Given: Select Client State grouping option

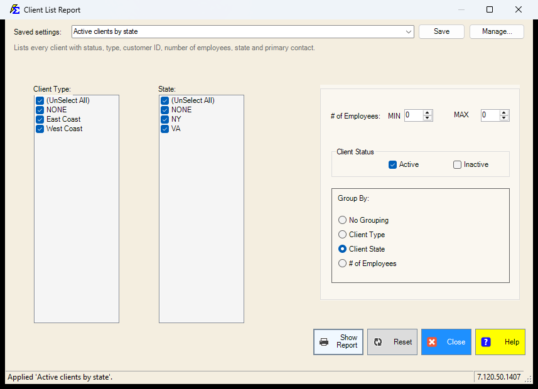Looking at the screenshot, I should [342, 248].
